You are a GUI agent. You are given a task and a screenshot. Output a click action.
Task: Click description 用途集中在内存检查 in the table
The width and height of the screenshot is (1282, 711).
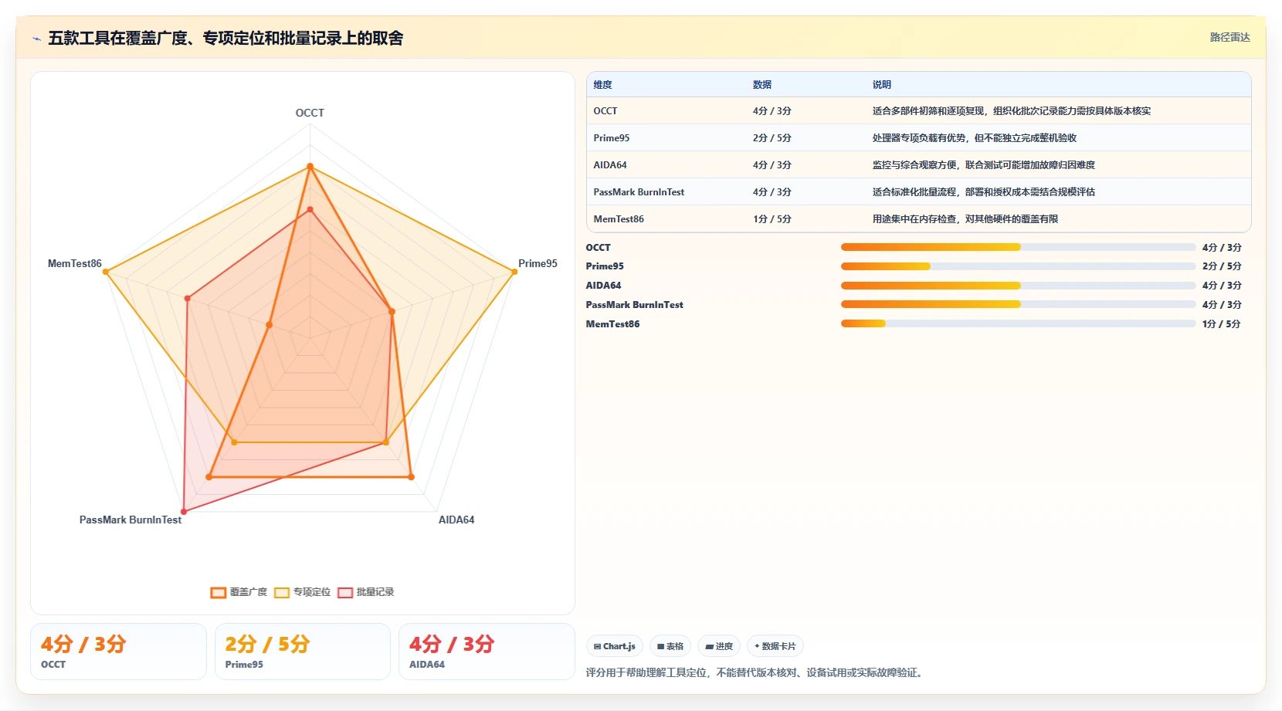965,219
